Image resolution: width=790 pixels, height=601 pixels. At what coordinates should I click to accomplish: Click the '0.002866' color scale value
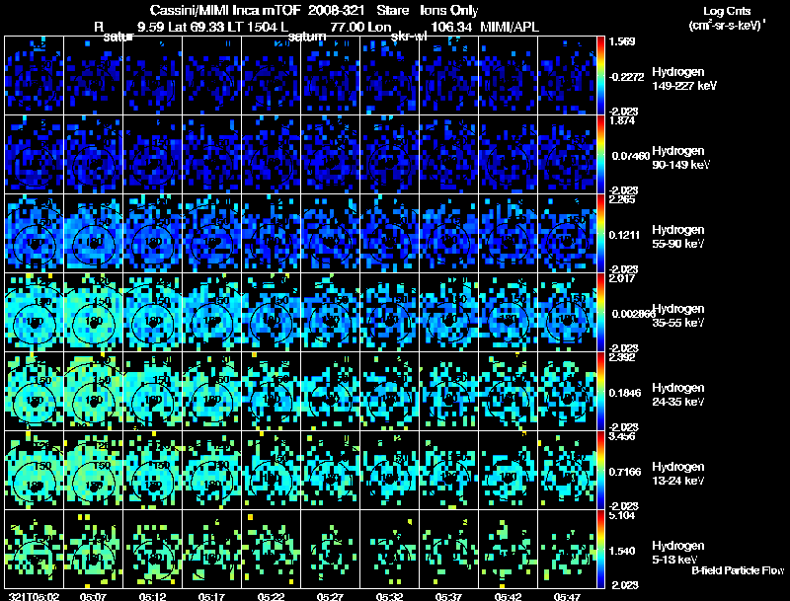(x=632, y=314)
